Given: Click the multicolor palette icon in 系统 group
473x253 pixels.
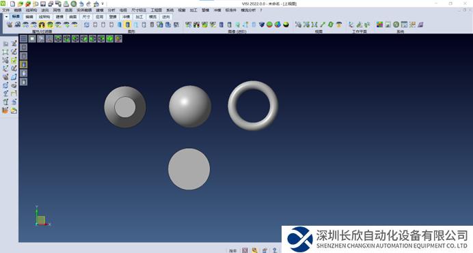Looking at the screenshot, I should tap(380, 25).
